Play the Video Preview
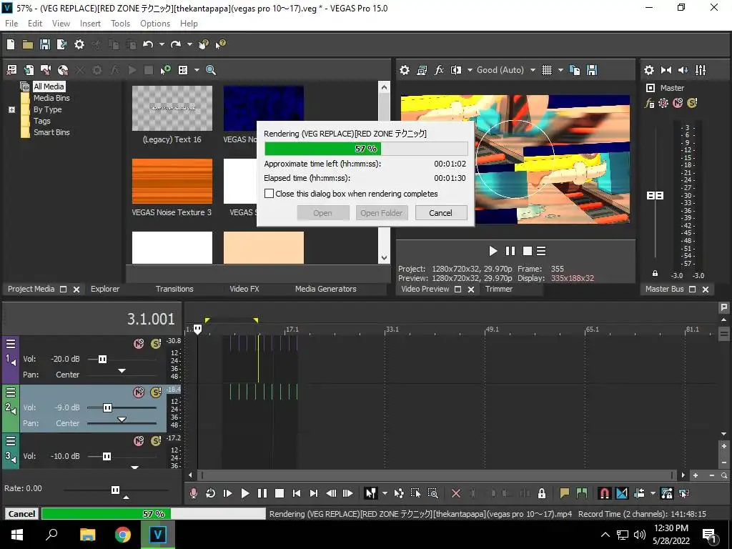Screen dimensions: 732x549 (x=493, y=251)
